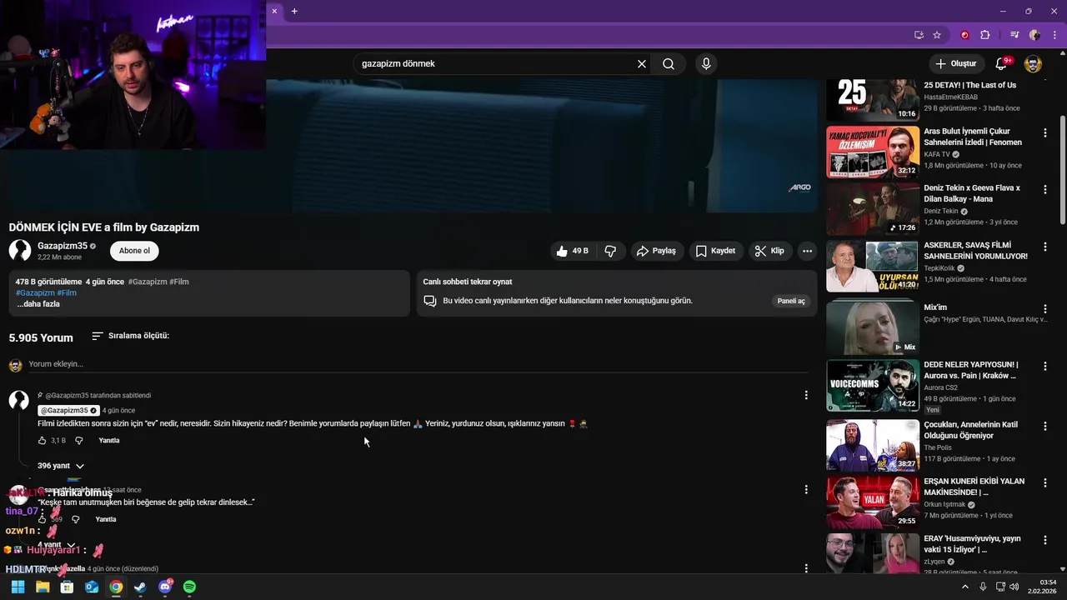Open options for the 'Keşke tam unutmuşken' comment
Image resolution: width=1067 pixels, height=600 pixels.
click(x=805, y=489)
